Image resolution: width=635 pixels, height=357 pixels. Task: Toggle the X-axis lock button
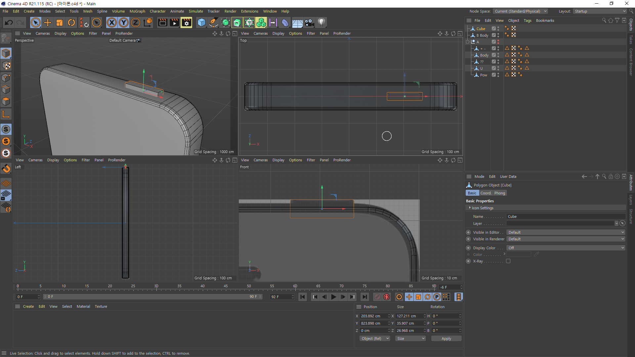112,22
